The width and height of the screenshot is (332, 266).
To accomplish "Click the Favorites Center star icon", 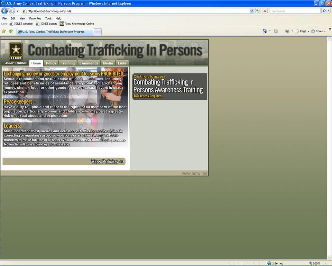I will [x=4, y=31].
